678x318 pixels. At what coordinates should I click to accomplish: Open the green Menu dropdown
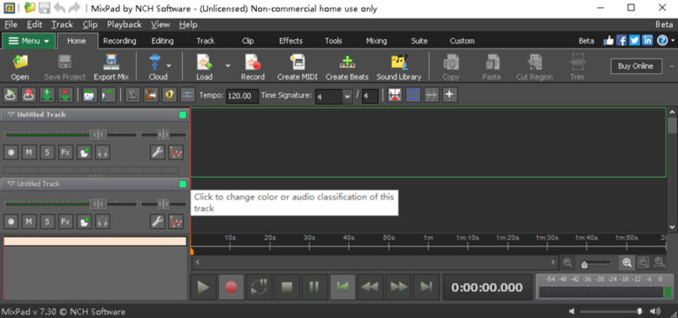pos(29,41)
